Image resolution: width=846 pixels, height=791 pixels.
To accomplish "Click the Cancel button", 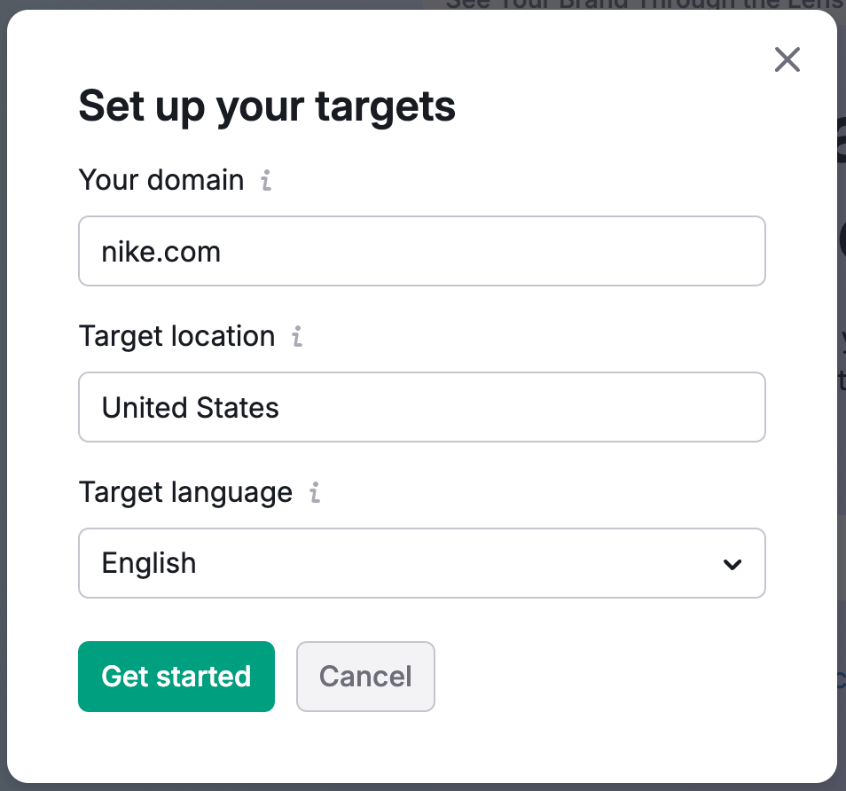I will coord(365,677).
